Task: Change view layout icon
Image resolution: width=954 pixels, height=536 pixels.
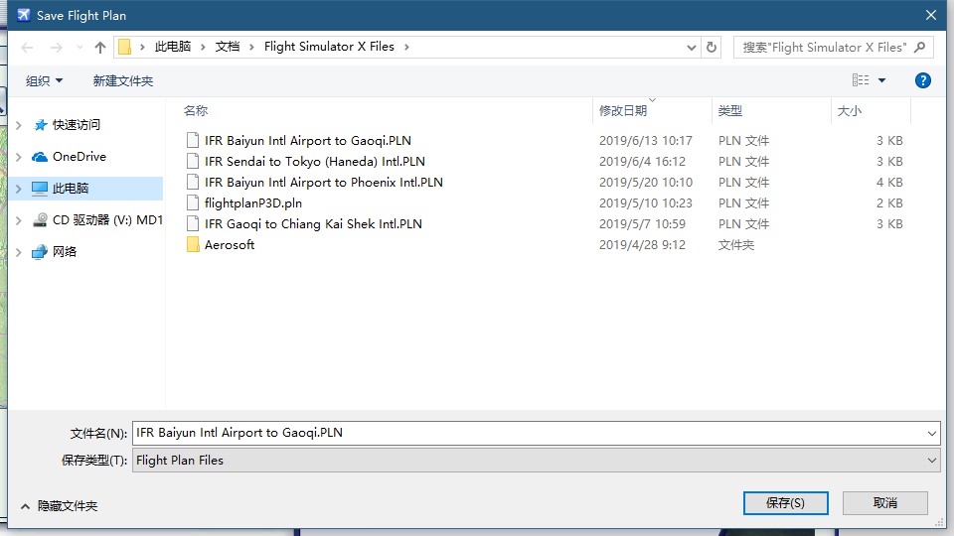Action: click(861, 80)
